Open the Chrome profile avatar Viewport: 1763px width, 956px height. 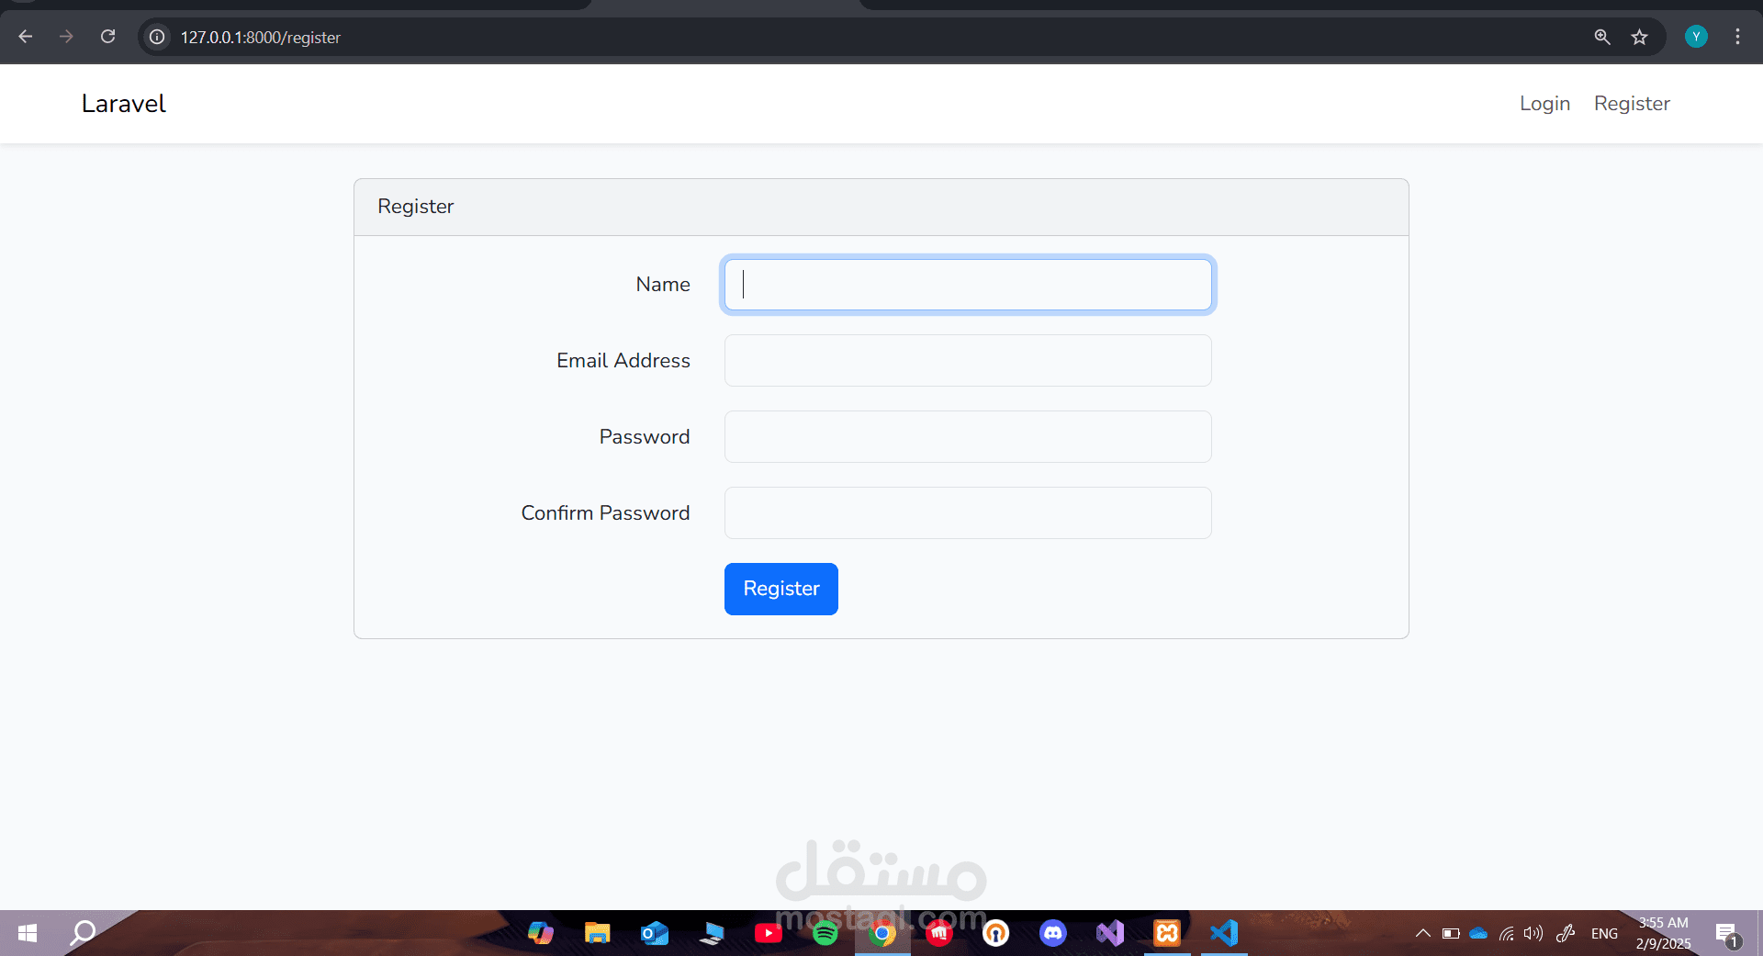coord(1696,37)
